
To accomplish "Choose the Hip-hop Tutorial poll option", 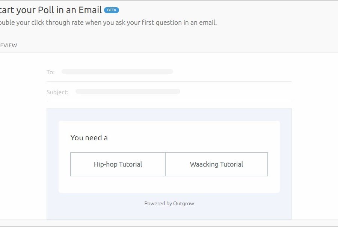I will click(x=118, y=164).
